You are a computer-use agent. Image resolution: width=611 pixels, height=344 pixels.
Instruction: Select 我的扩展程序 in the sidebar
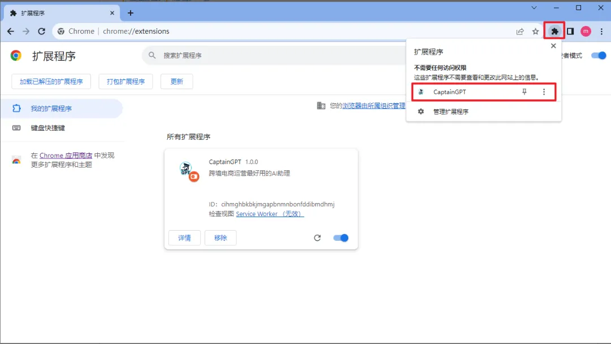(x=62, y=108)
